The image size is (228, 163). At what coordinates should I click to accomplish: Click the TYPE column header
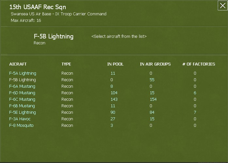(66, 64)
